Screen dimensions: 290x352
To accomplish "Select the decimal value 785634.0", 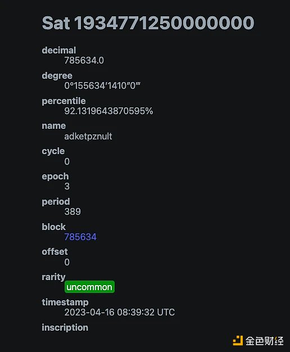I will pyautogui.click(x=84, y=60).
